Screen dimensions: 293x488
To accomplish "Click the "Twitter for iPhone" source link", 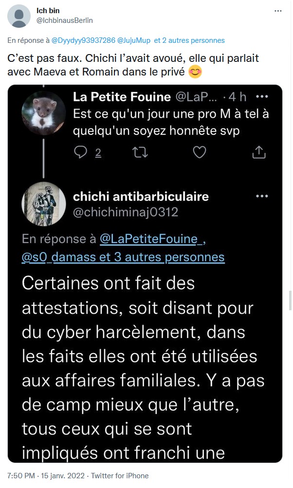I will (x=120, y=475).
